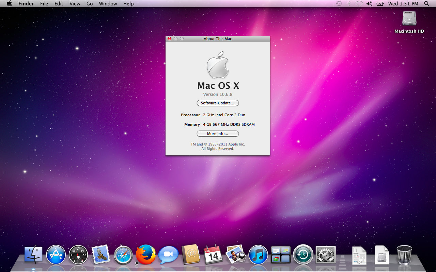Open the Window menu
Screen dimensions: 436x272
[x=108, y=4]
